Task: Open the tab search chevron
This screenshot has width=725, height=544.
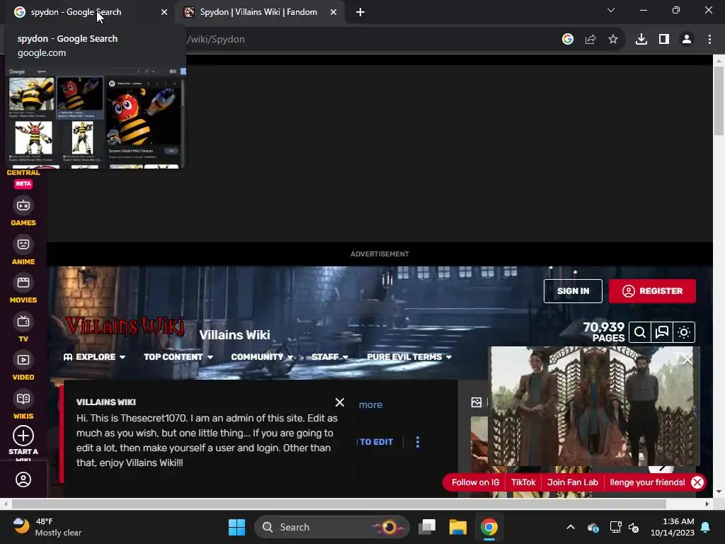Action: [x=611, y=10]
